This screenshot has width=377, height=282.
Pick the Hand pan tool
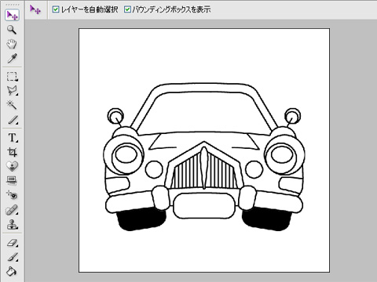pyautogui.click(x=12, y=44)
